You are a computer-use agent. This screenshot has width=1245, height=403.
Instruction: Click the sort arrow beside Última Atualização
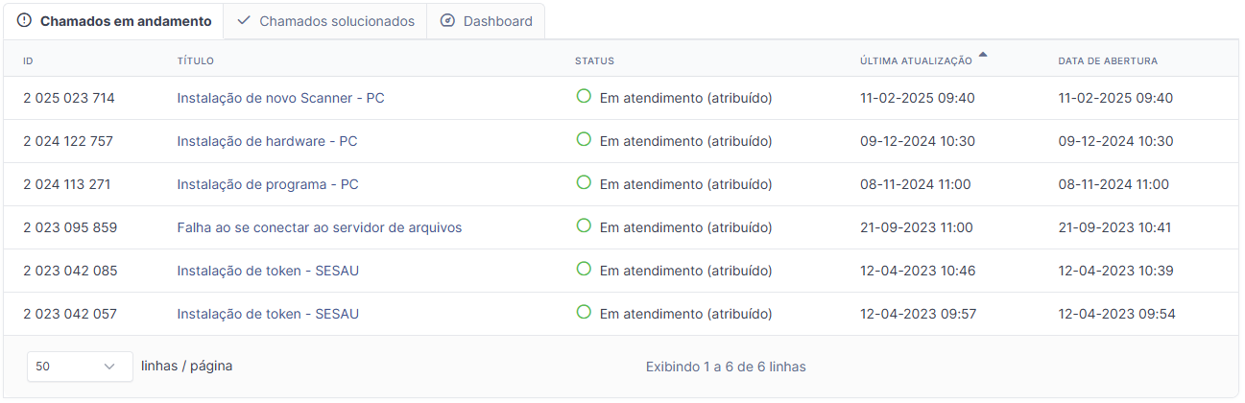pyautogui.click(x=983, y=56)
